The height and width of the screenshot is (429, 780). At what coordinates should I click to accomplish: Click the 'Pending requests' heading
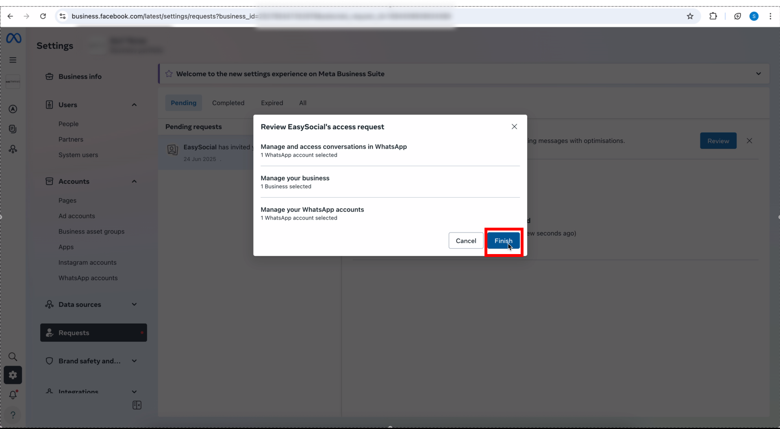click(193, 127)
